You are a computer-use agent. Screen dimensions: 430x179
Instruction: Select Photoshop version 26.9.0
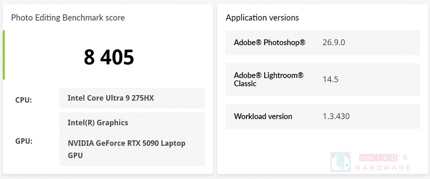[x=334, y=42]
